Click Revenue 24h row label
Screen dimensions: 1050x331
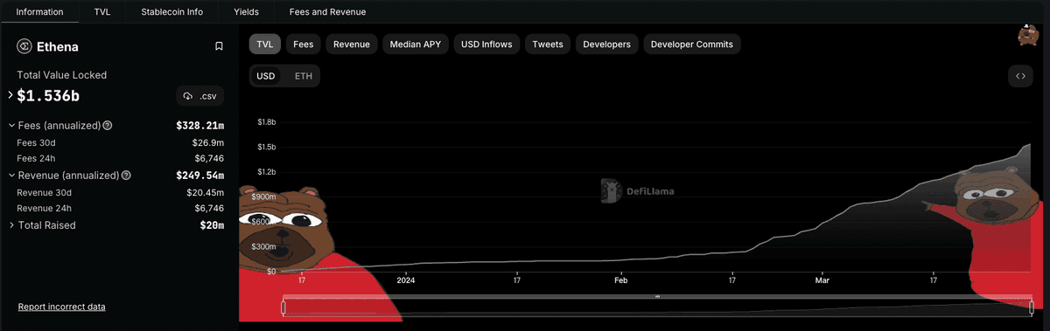[x=44, y=208]
